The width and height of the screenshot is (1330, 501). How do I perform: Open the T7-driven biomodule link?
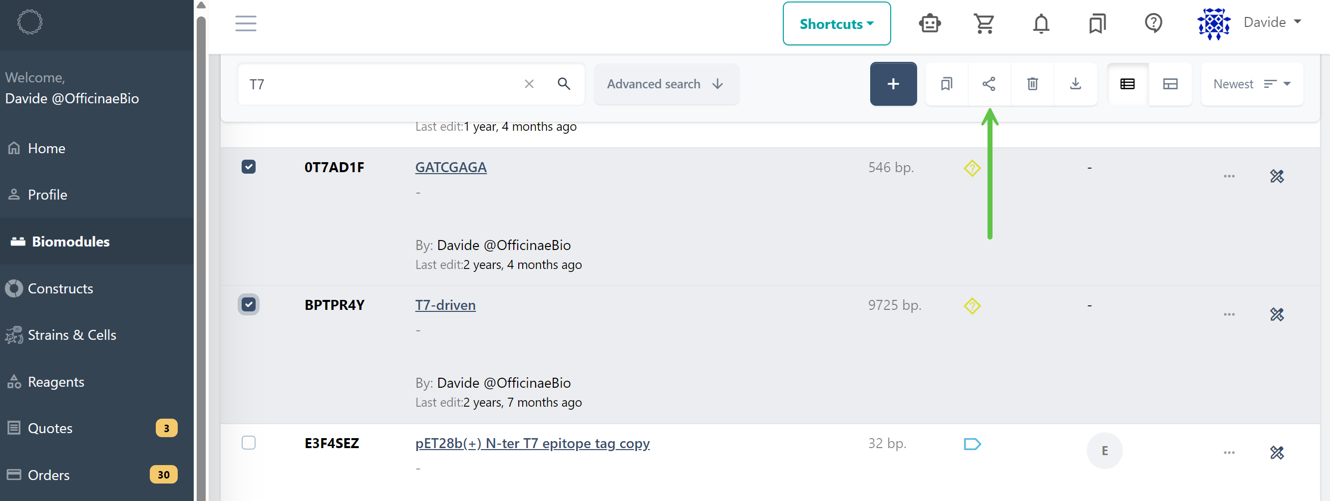coord(445,305)
